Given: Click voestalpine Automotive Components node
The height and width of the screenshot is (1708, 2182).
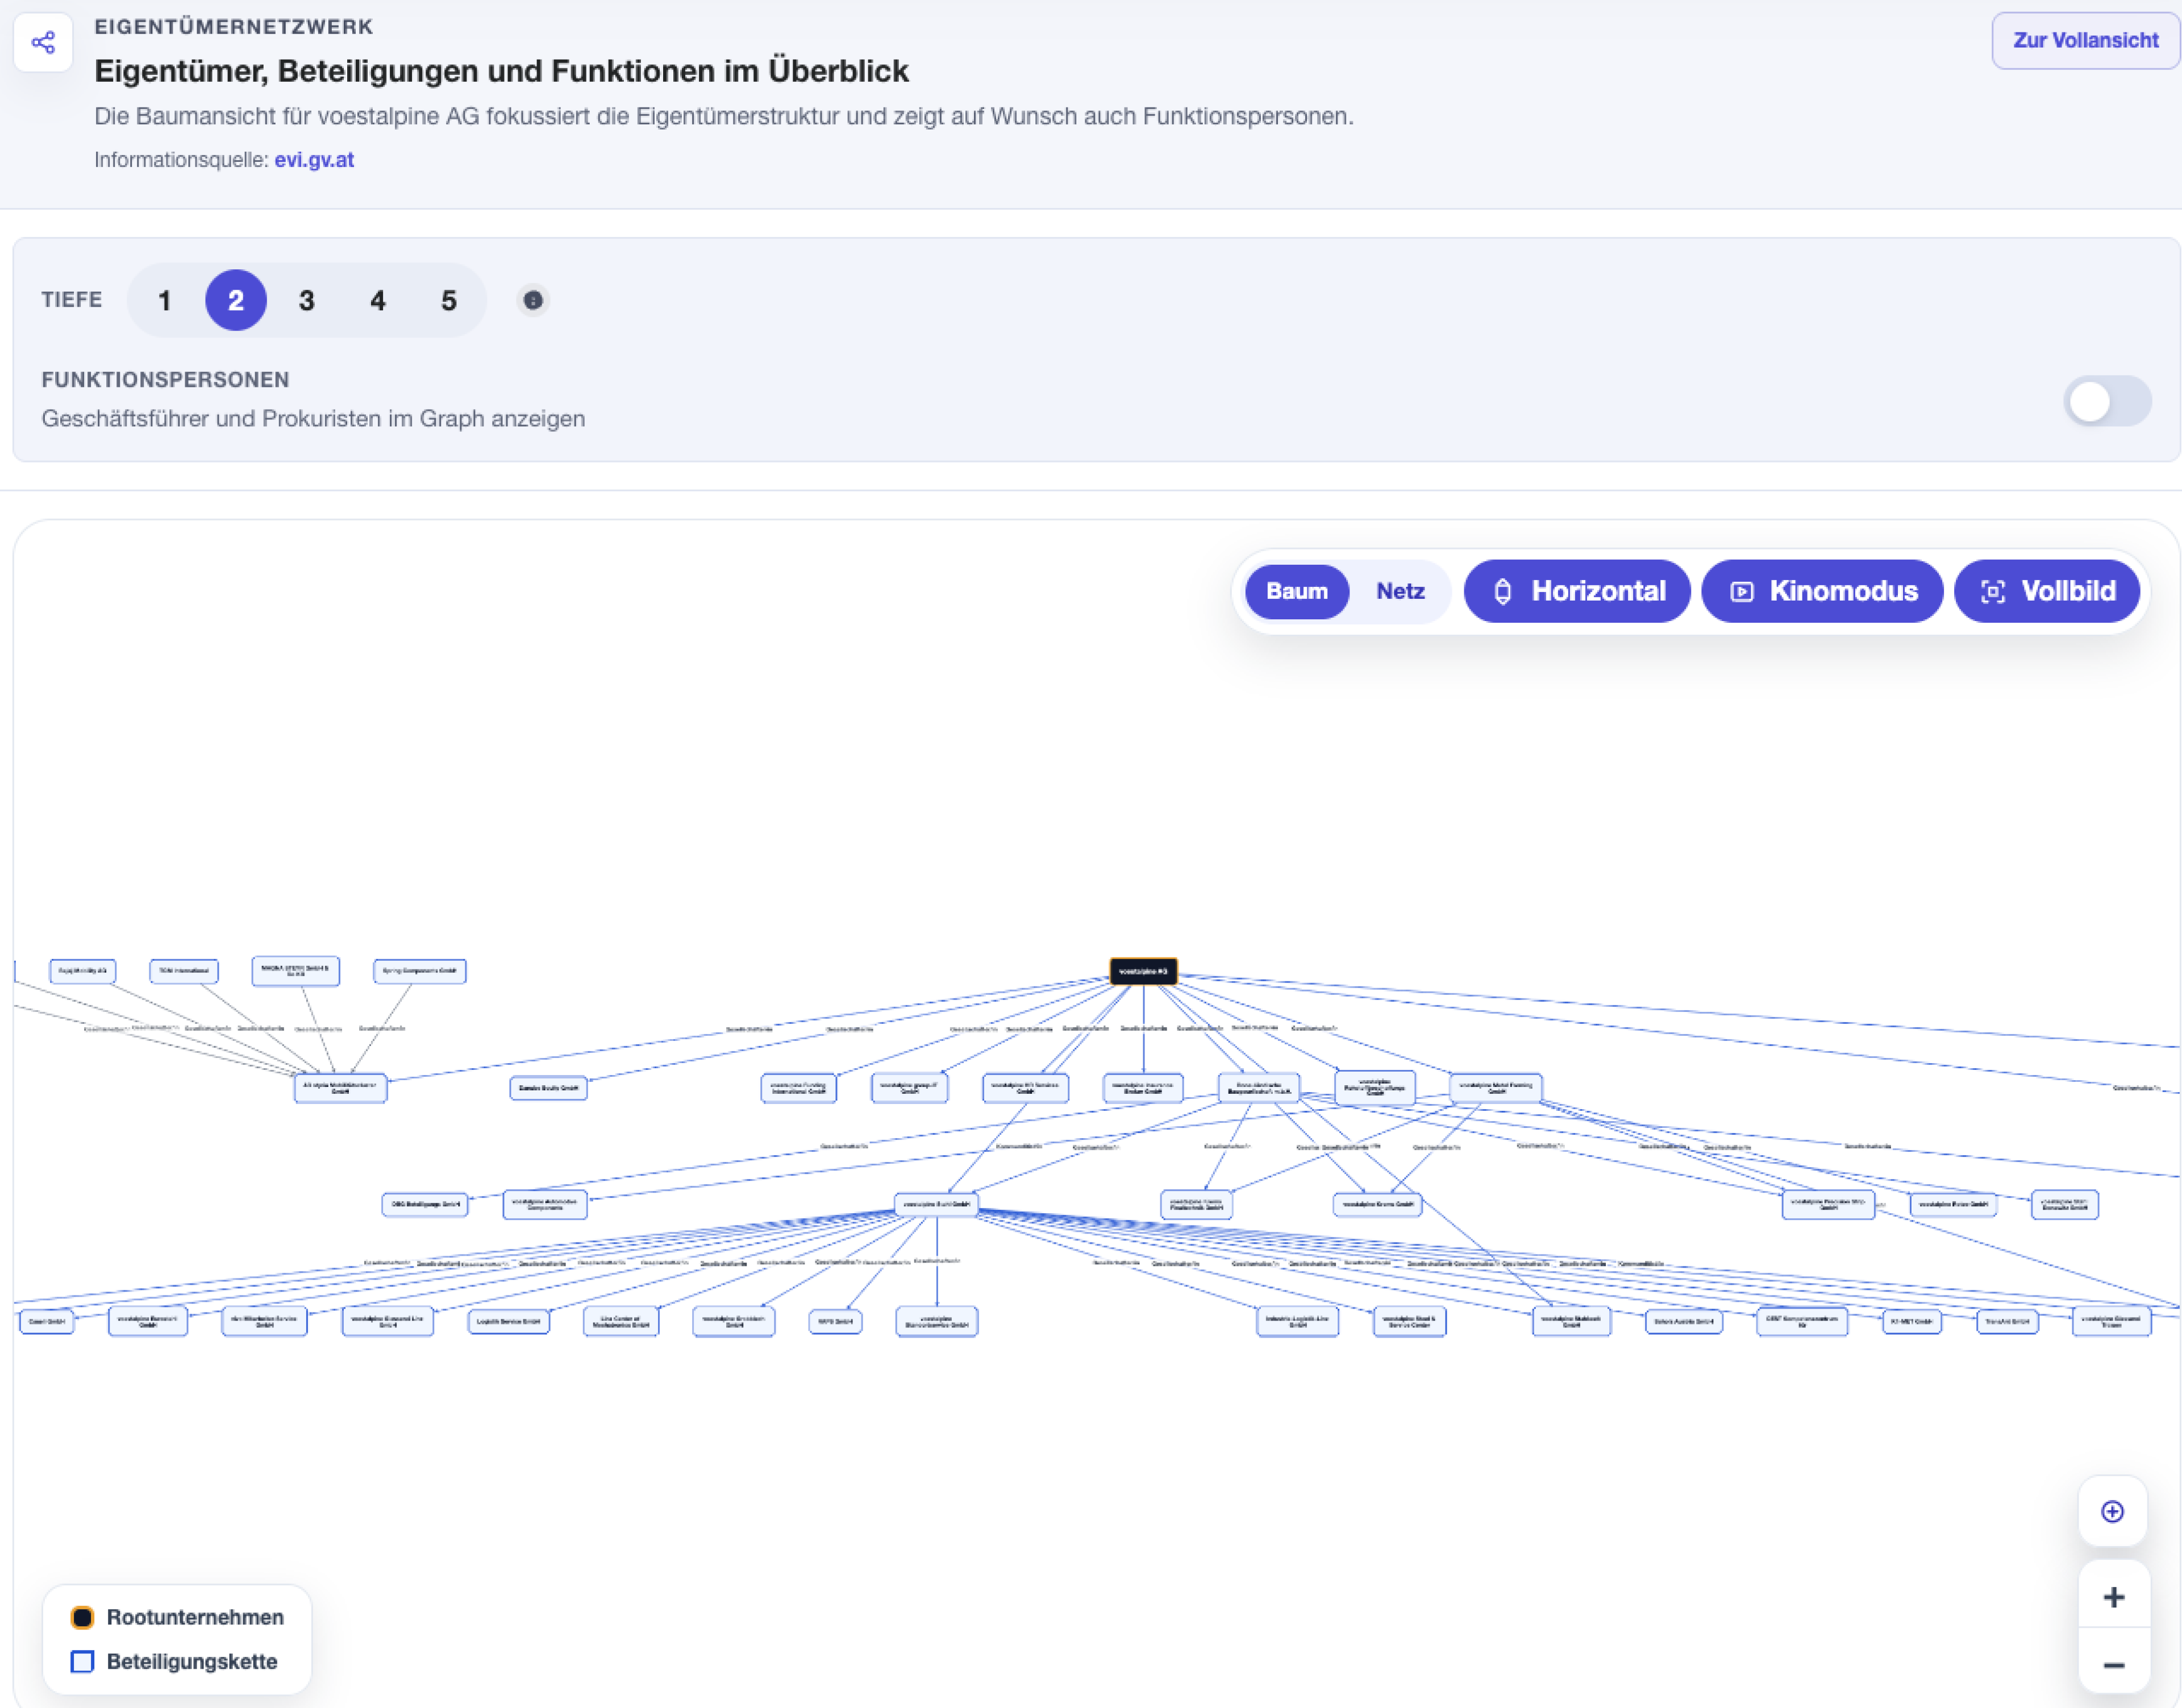Looking at the screenshot, I should click(545, 1204).
